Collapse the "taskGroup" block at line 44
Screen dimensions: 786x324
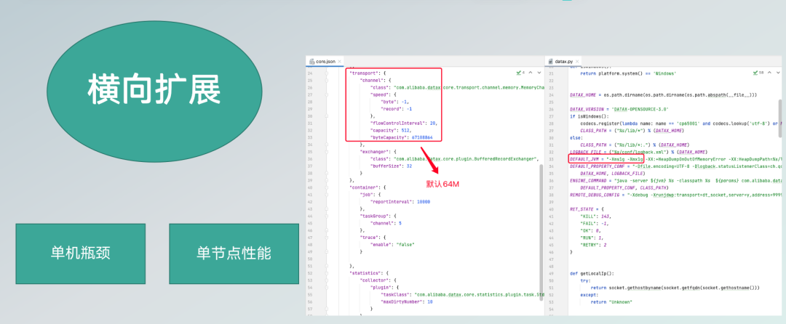pos(327,216)
